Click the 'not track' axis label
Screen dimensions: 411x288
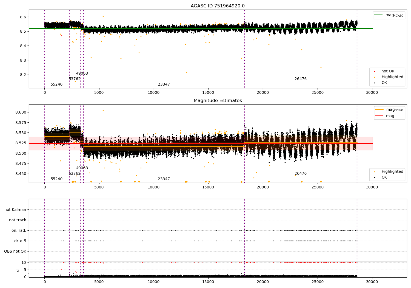pos(18,220)
